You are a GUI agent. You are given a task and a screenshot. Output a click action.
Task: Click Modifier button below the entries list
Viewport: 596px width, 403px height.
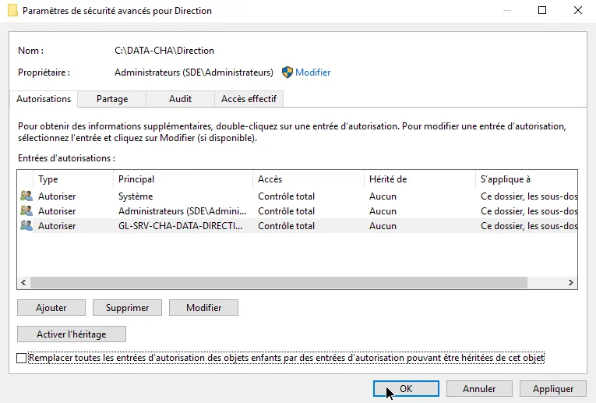203,308
